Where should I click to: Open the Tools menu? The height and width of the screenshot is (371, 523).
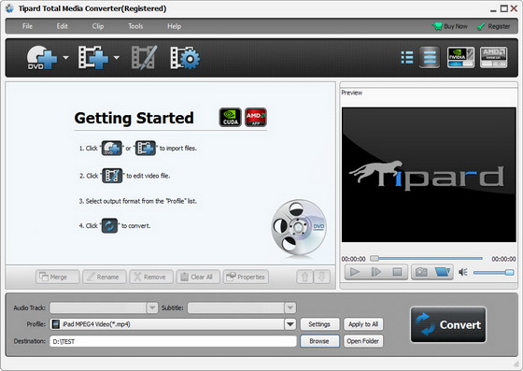(x=135, y=26)
